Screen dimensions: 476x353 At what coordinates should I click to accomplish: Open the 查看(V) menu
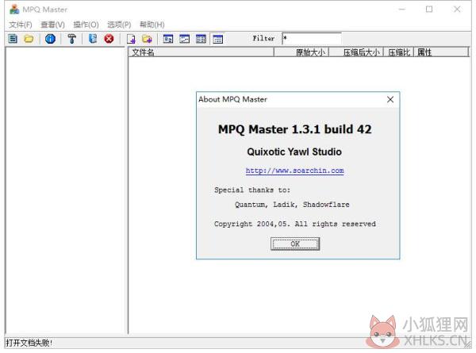53,25
